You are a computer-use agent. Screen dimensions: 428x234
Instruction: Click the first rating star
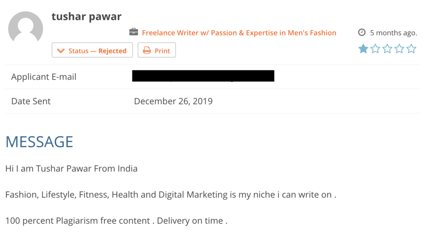[x=363, y=49]
